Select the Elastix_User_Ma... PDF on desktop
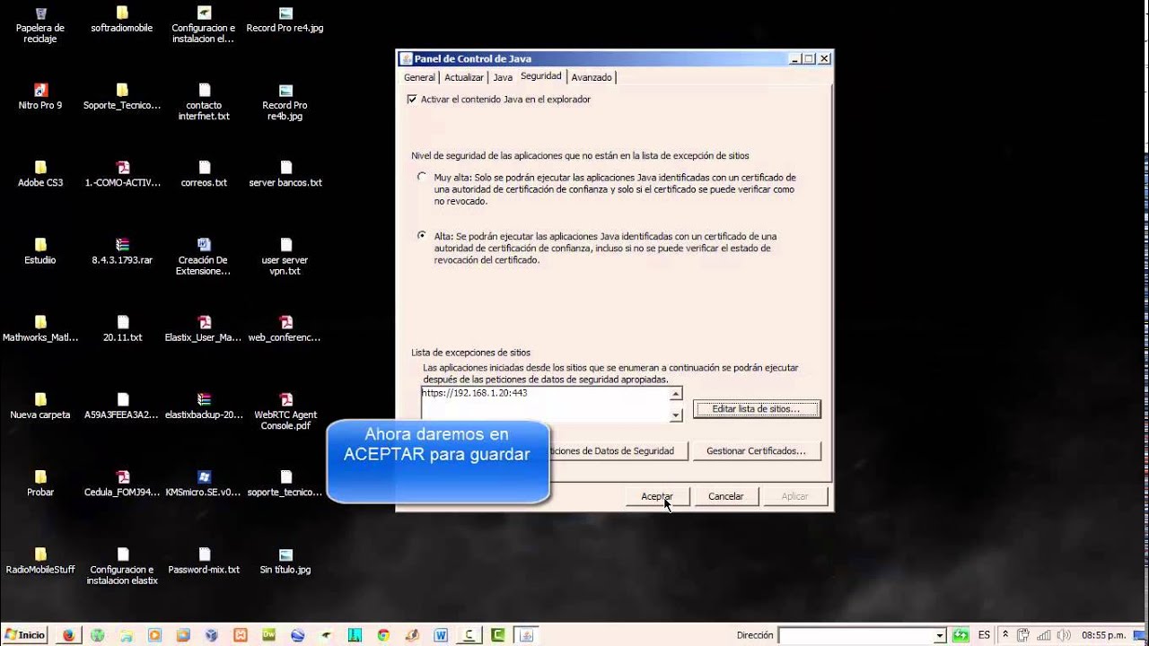The height and width of the screenshot is (646, 1149). point(204,329)
